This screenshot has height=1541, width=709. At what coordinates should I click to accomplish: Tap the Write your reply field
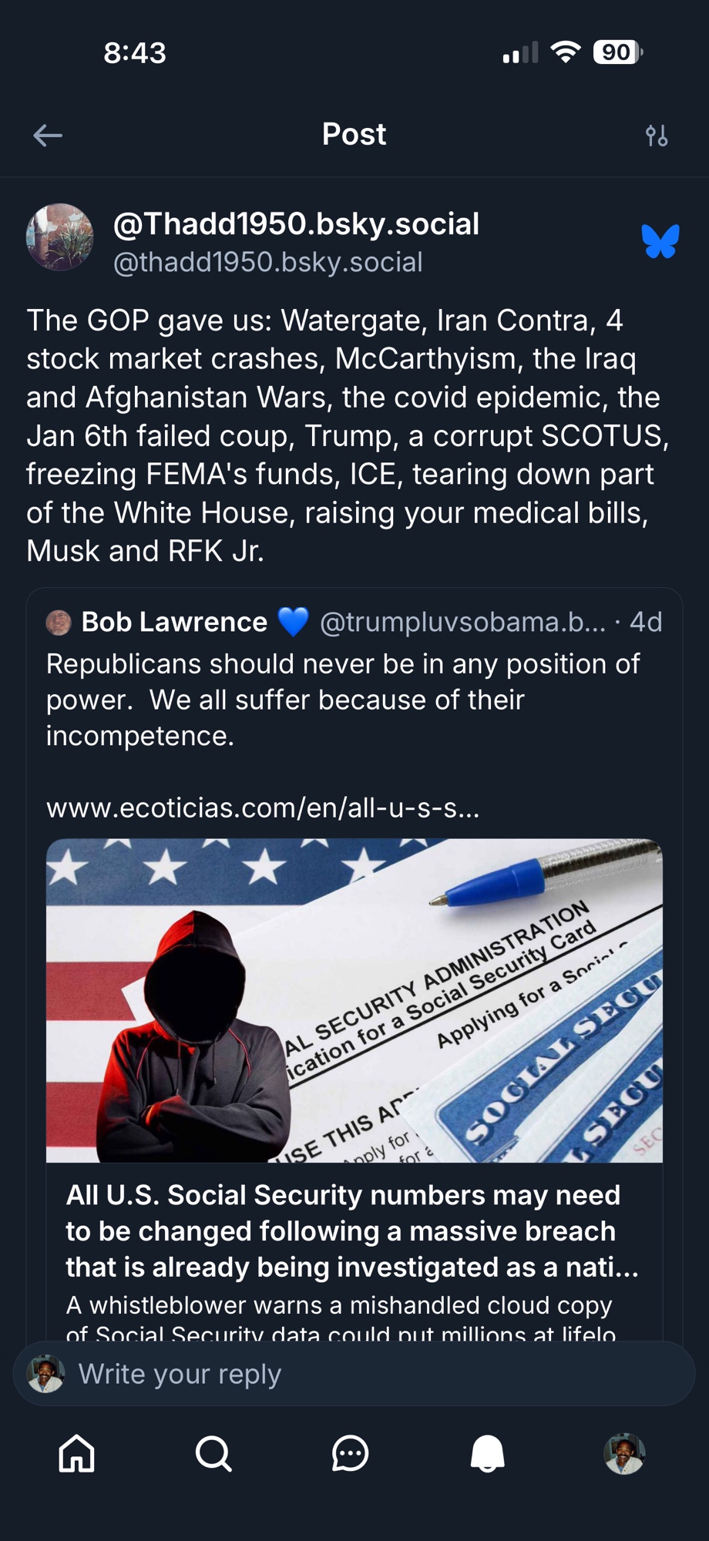coord(354,1374)
